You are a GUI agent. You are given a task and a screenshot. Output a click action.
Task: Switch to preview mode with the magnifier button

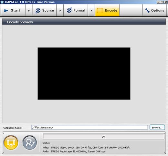point(30,142)
